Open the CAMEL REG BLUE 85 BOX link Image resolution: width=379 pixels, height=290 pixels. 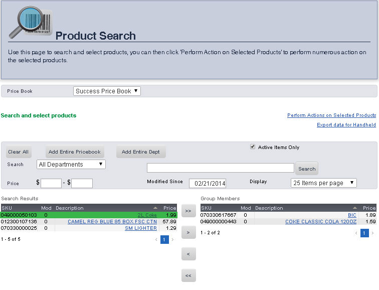(x=112, y=221)
